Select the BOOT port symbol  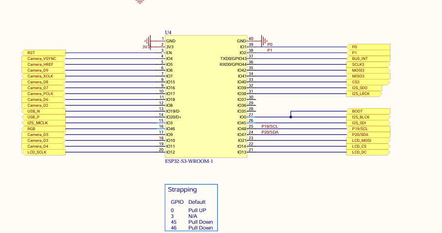click(x=368, y=111)
